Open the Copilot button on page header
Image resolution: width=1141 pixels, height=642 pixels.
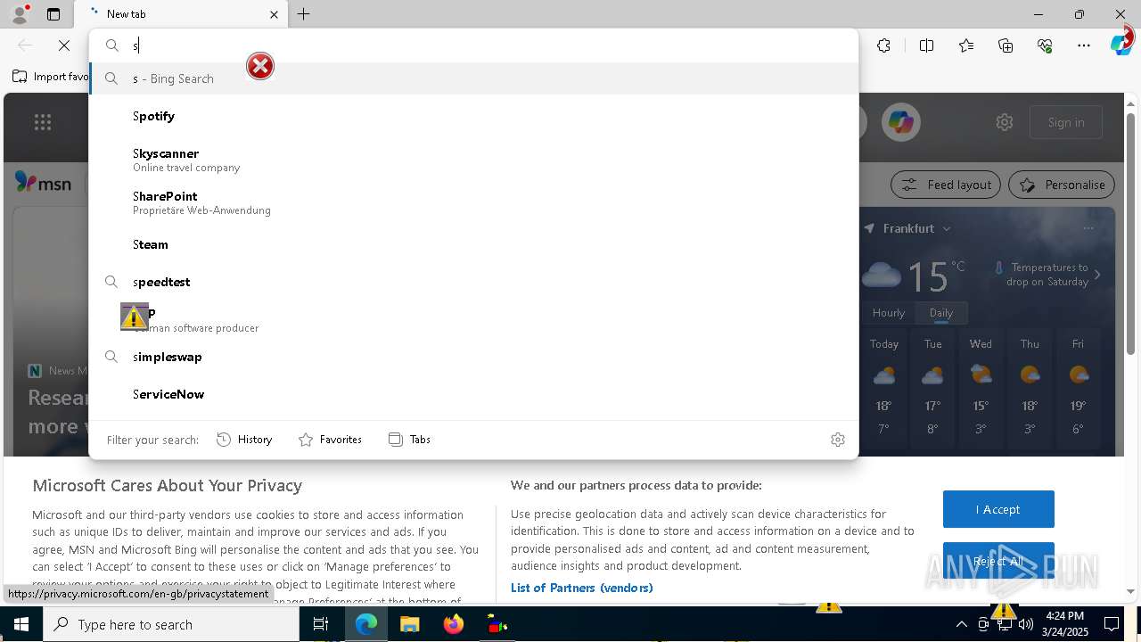(x=901, y=122)
